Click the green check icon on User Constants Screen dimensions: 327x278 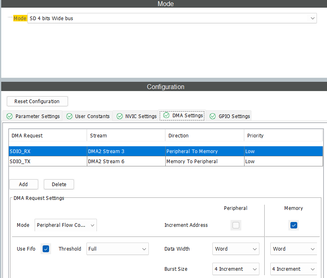[69, 116]
